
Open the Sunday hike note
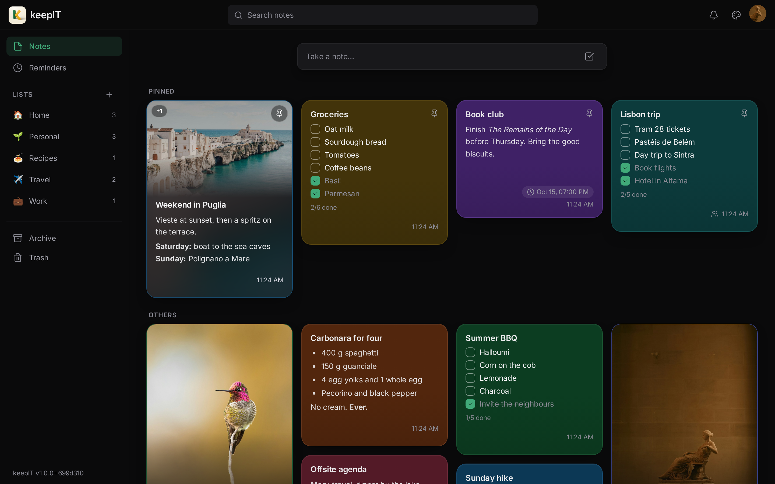click(529, 474)
